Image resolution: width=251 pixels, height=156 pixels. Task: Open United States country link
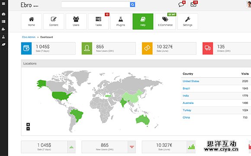191,81
